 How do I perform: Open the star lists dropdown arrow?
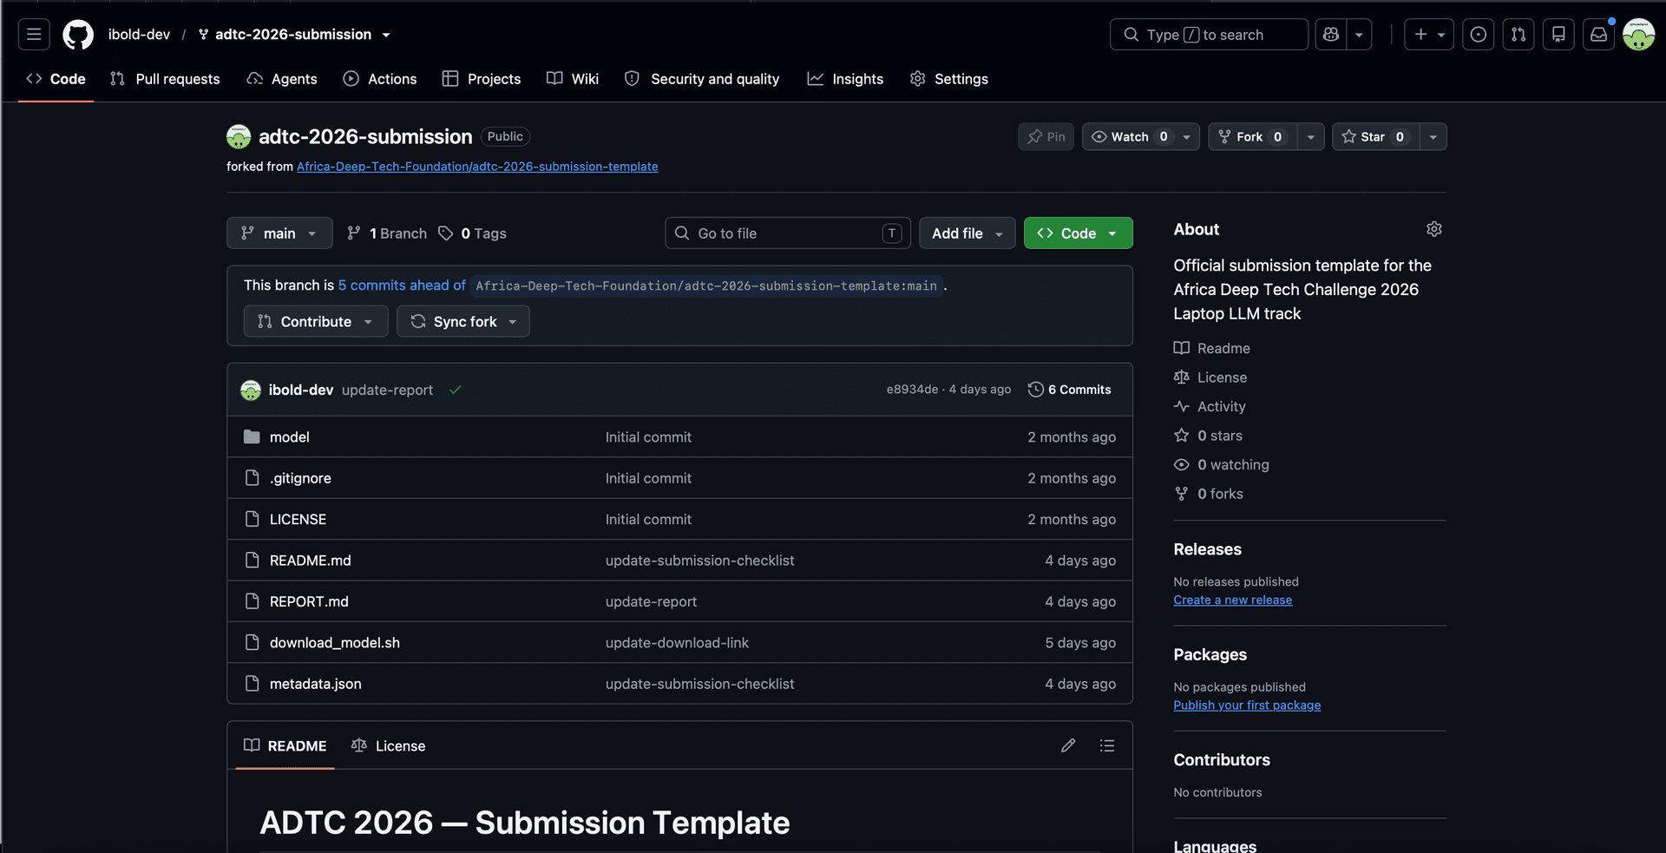pyautogui.click(x=1433, y=136)
